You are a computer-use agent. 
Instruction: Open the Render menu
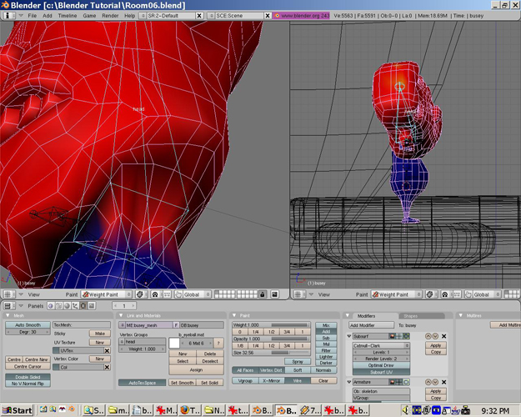[x=109, y=16]
